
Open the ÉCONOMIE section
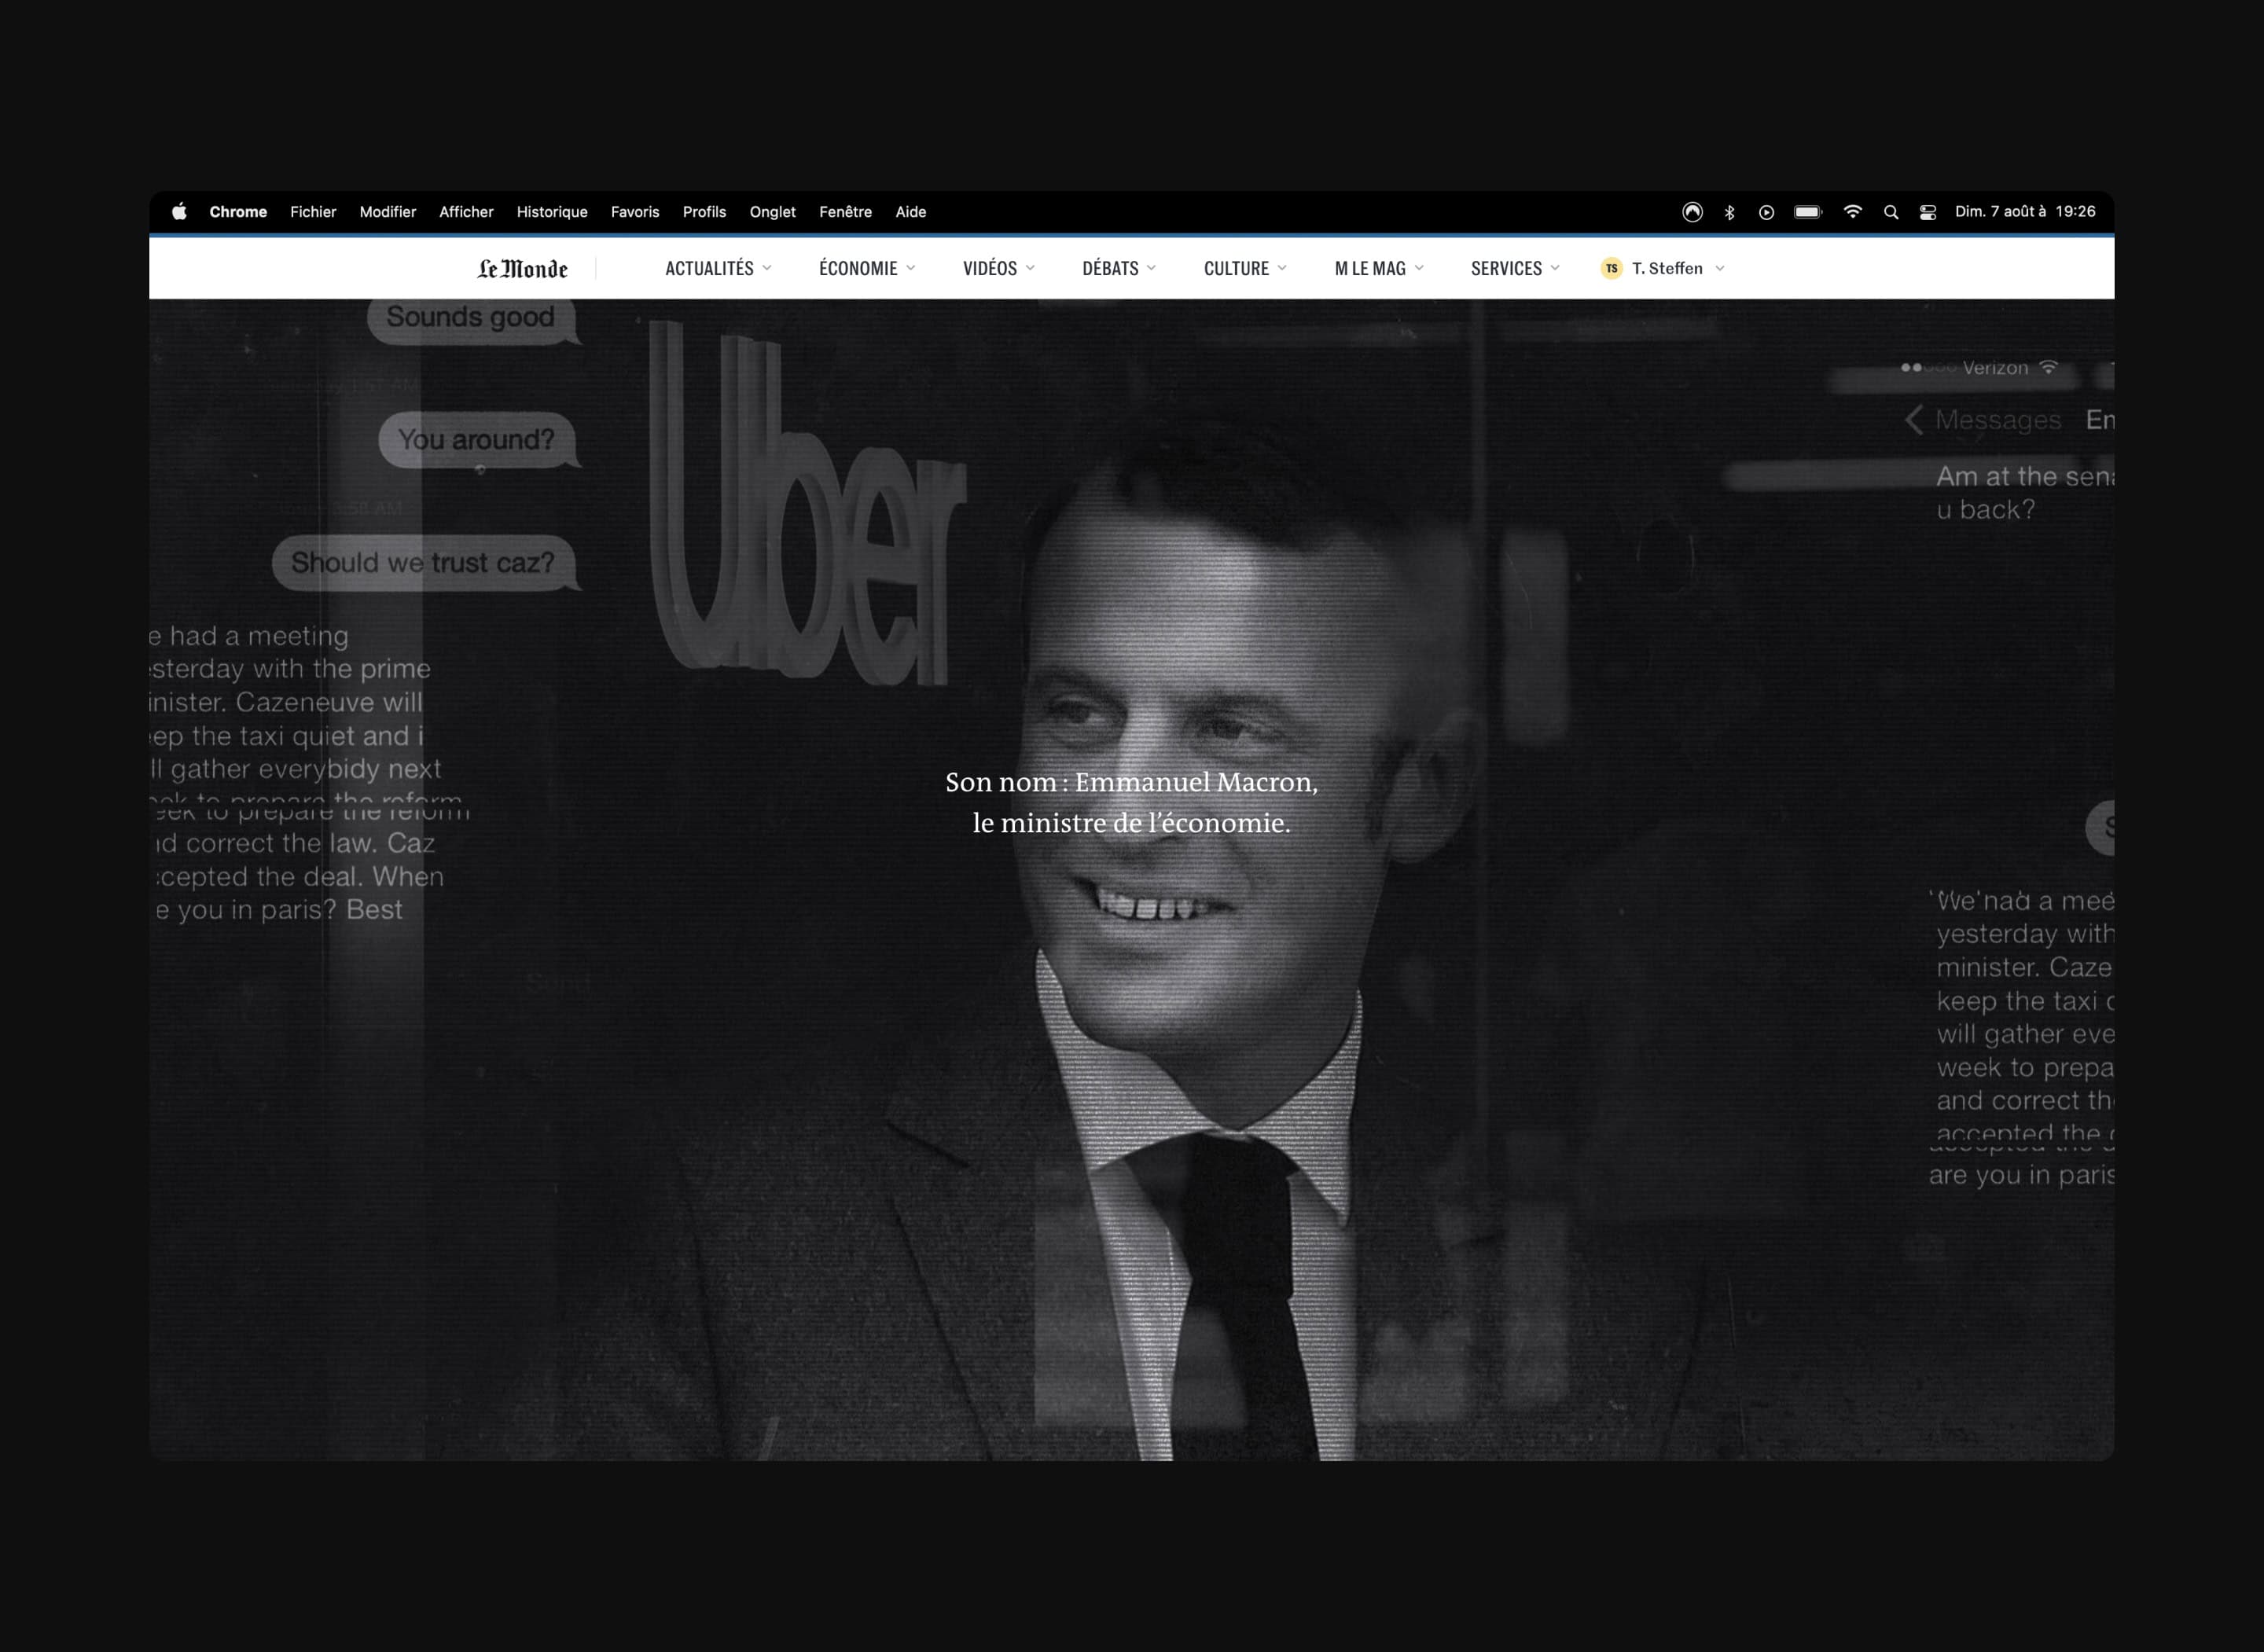[x=858, y=268]
